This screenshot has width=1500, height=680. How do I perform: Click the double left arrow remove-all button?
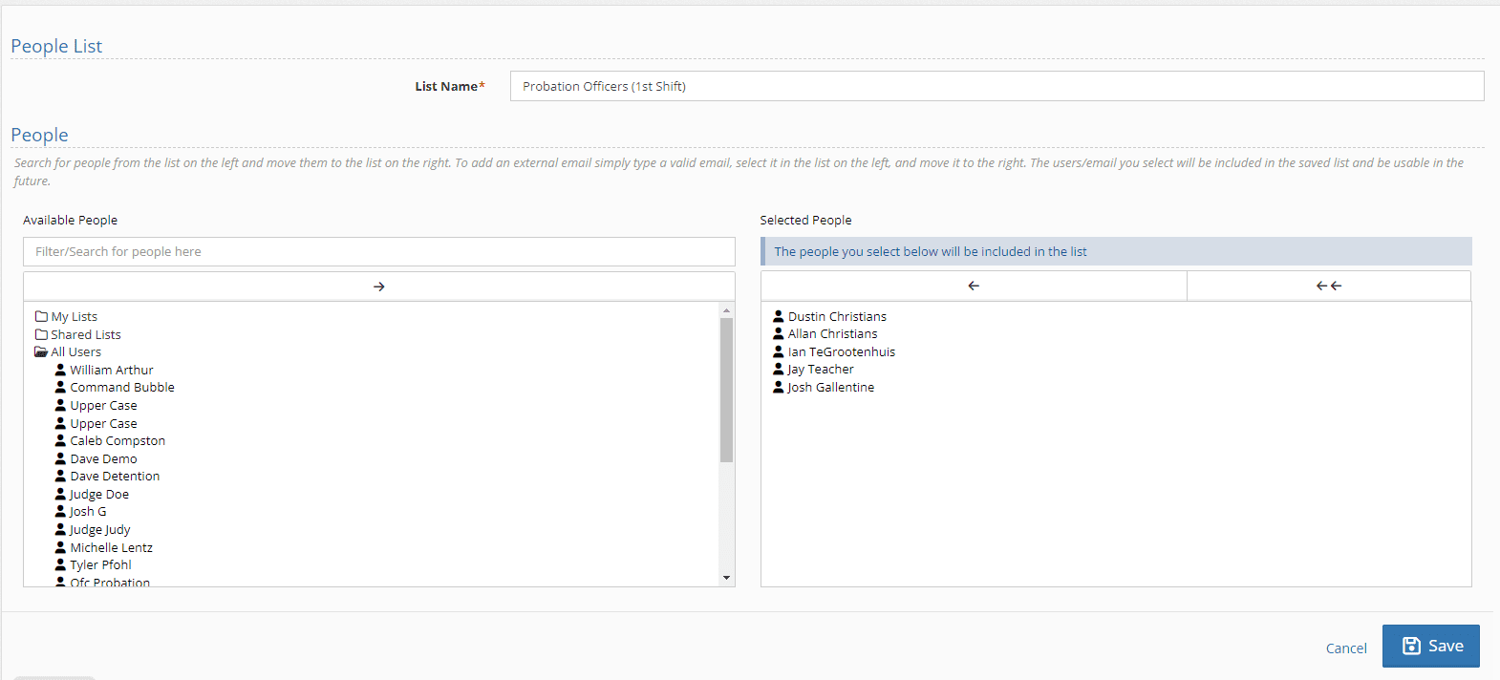click(1329, 286)
